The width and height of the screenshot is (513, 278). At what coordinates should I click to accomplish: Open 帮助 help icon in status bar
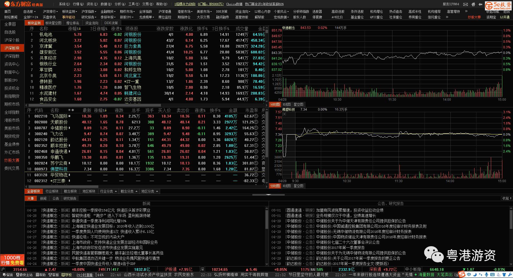pyautogui.click(x=40, y=275)
